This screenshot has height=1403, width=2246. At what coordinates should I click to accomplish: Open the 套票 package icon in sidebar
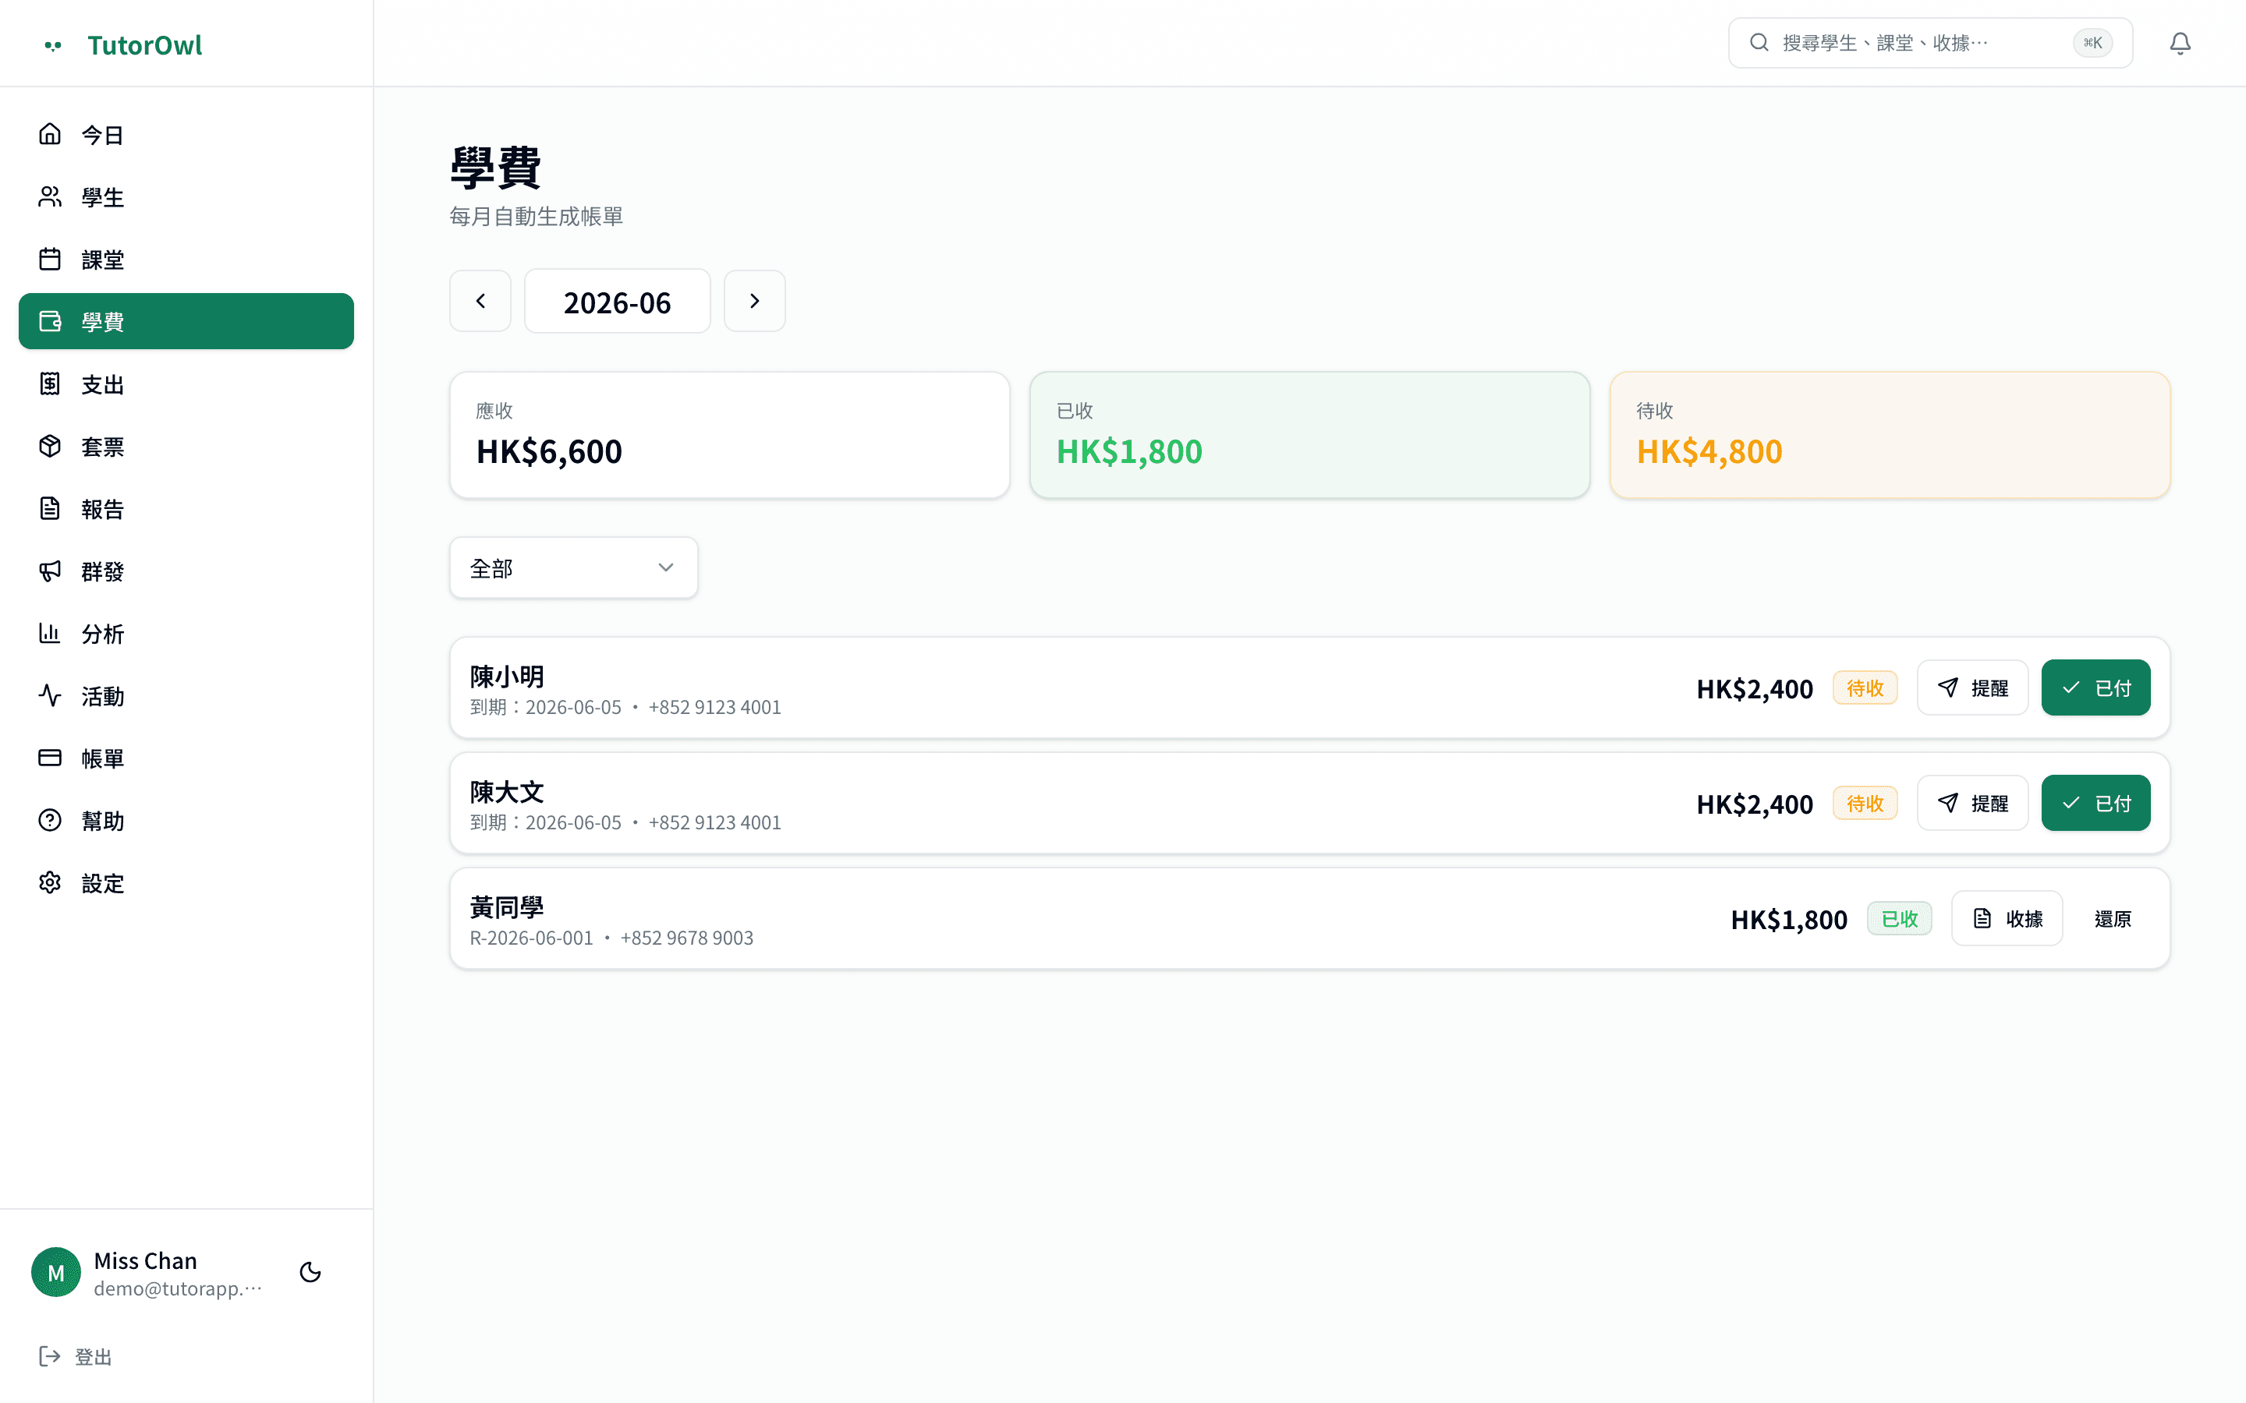coord(50,445)
